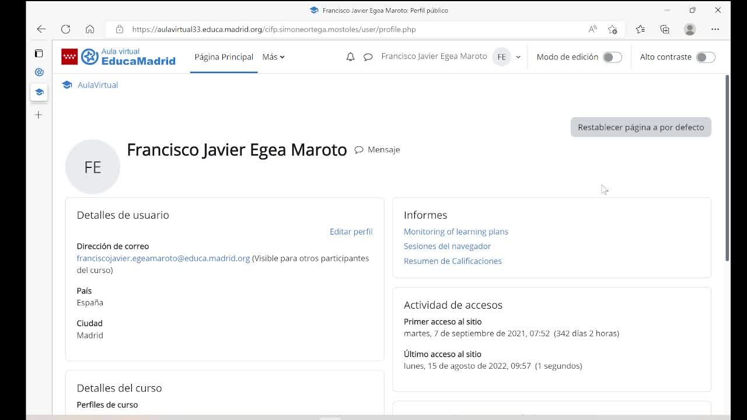Toggle Alto contraste switch

(706, 57)
